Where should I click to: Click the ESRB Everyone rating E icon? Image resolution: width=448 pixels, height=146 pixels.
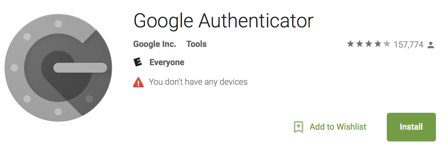[x=138, y=62]
